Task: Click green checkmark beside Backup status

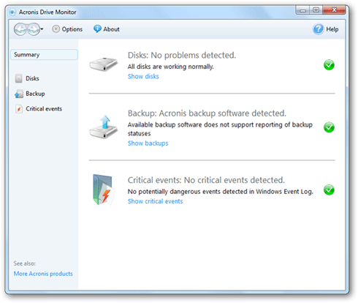Action: (329, 127)
